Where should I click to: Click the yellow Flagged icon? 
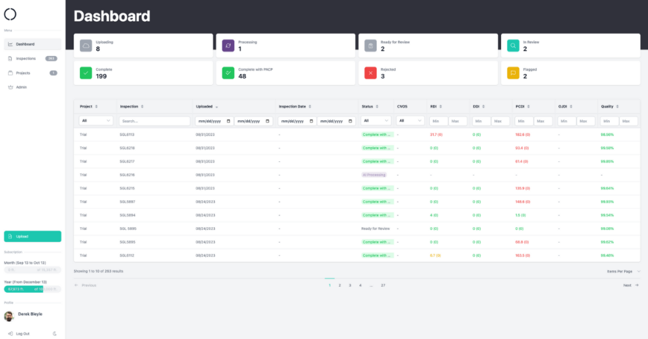[x=514, y=73]
